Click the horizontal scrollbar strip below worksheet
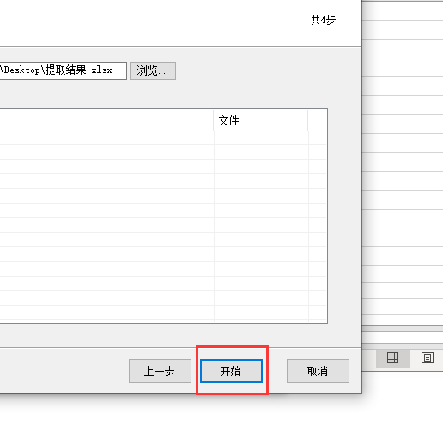 click(x=403, y=338)
